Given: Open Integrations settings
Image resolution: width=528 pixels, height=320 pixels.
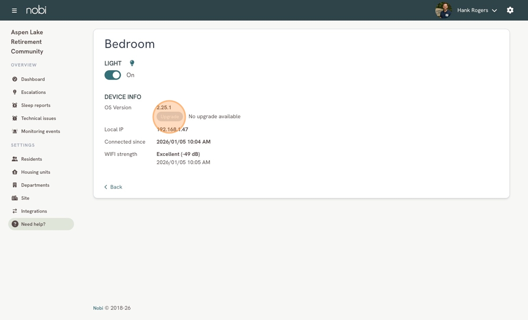Looking at the screenshot, I should 33,211.
